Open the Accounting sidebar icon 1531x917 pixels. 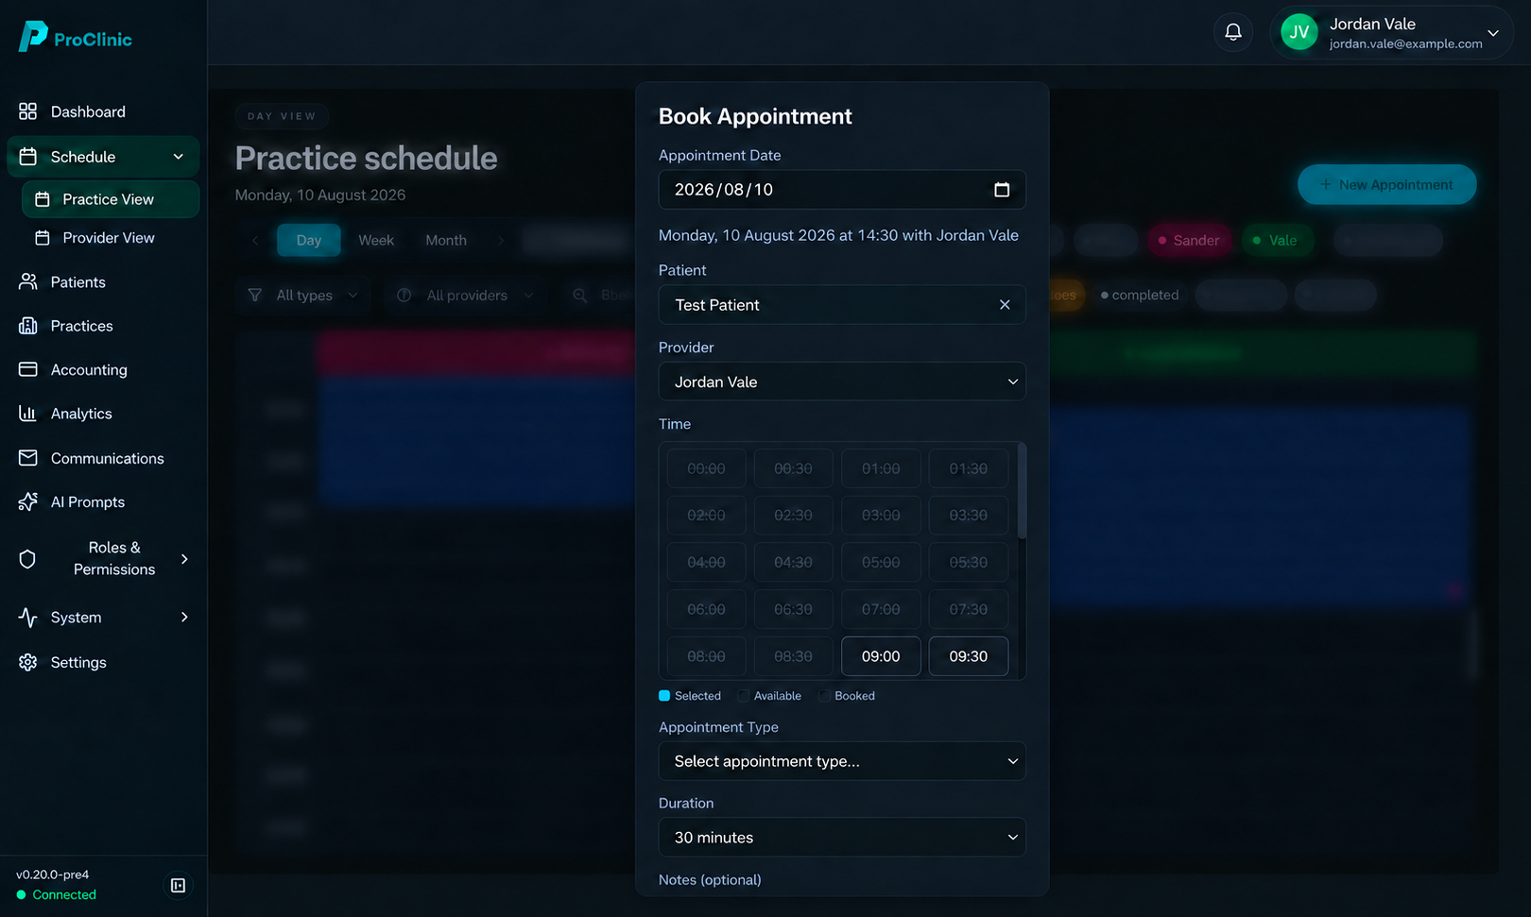pyautogui.click(x=28, y=369)
